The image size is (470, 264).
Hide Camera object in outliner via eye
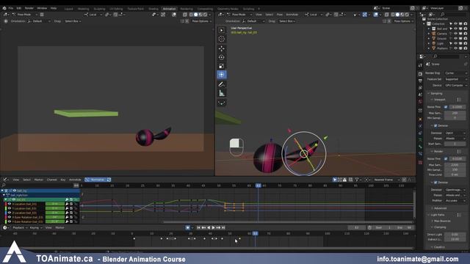[x=455, y=34]
